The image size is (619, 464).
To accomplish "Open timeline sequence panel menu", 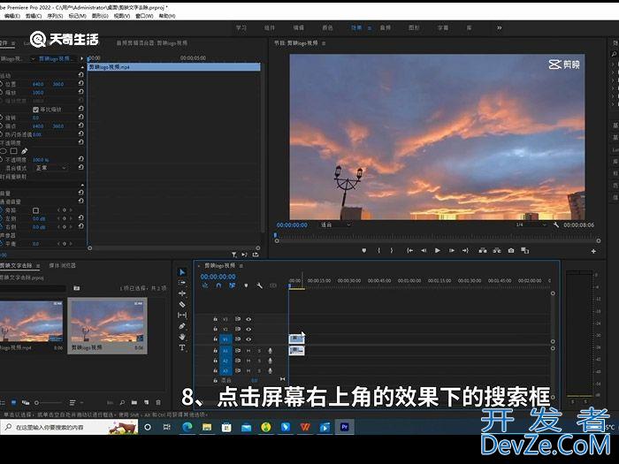I will [x=241, y=265].
